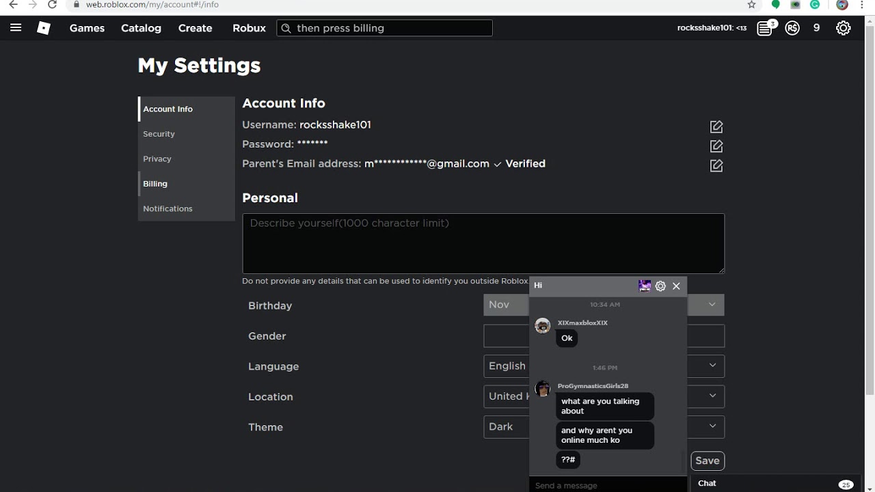This screenshot has width=875, height=492.
Task: Click the XIXmaxbloxXIX name in chat
Action: pos(582,323)
